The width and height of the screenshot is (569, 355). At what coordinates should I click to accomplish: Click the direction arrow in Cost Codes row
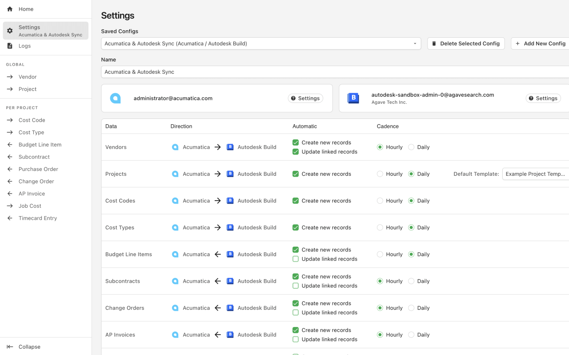218,201
